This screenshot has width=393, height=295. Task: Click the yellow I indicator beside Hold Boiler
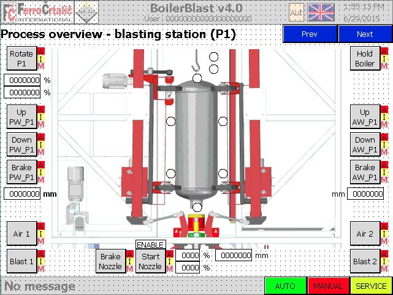pos(384,59)
